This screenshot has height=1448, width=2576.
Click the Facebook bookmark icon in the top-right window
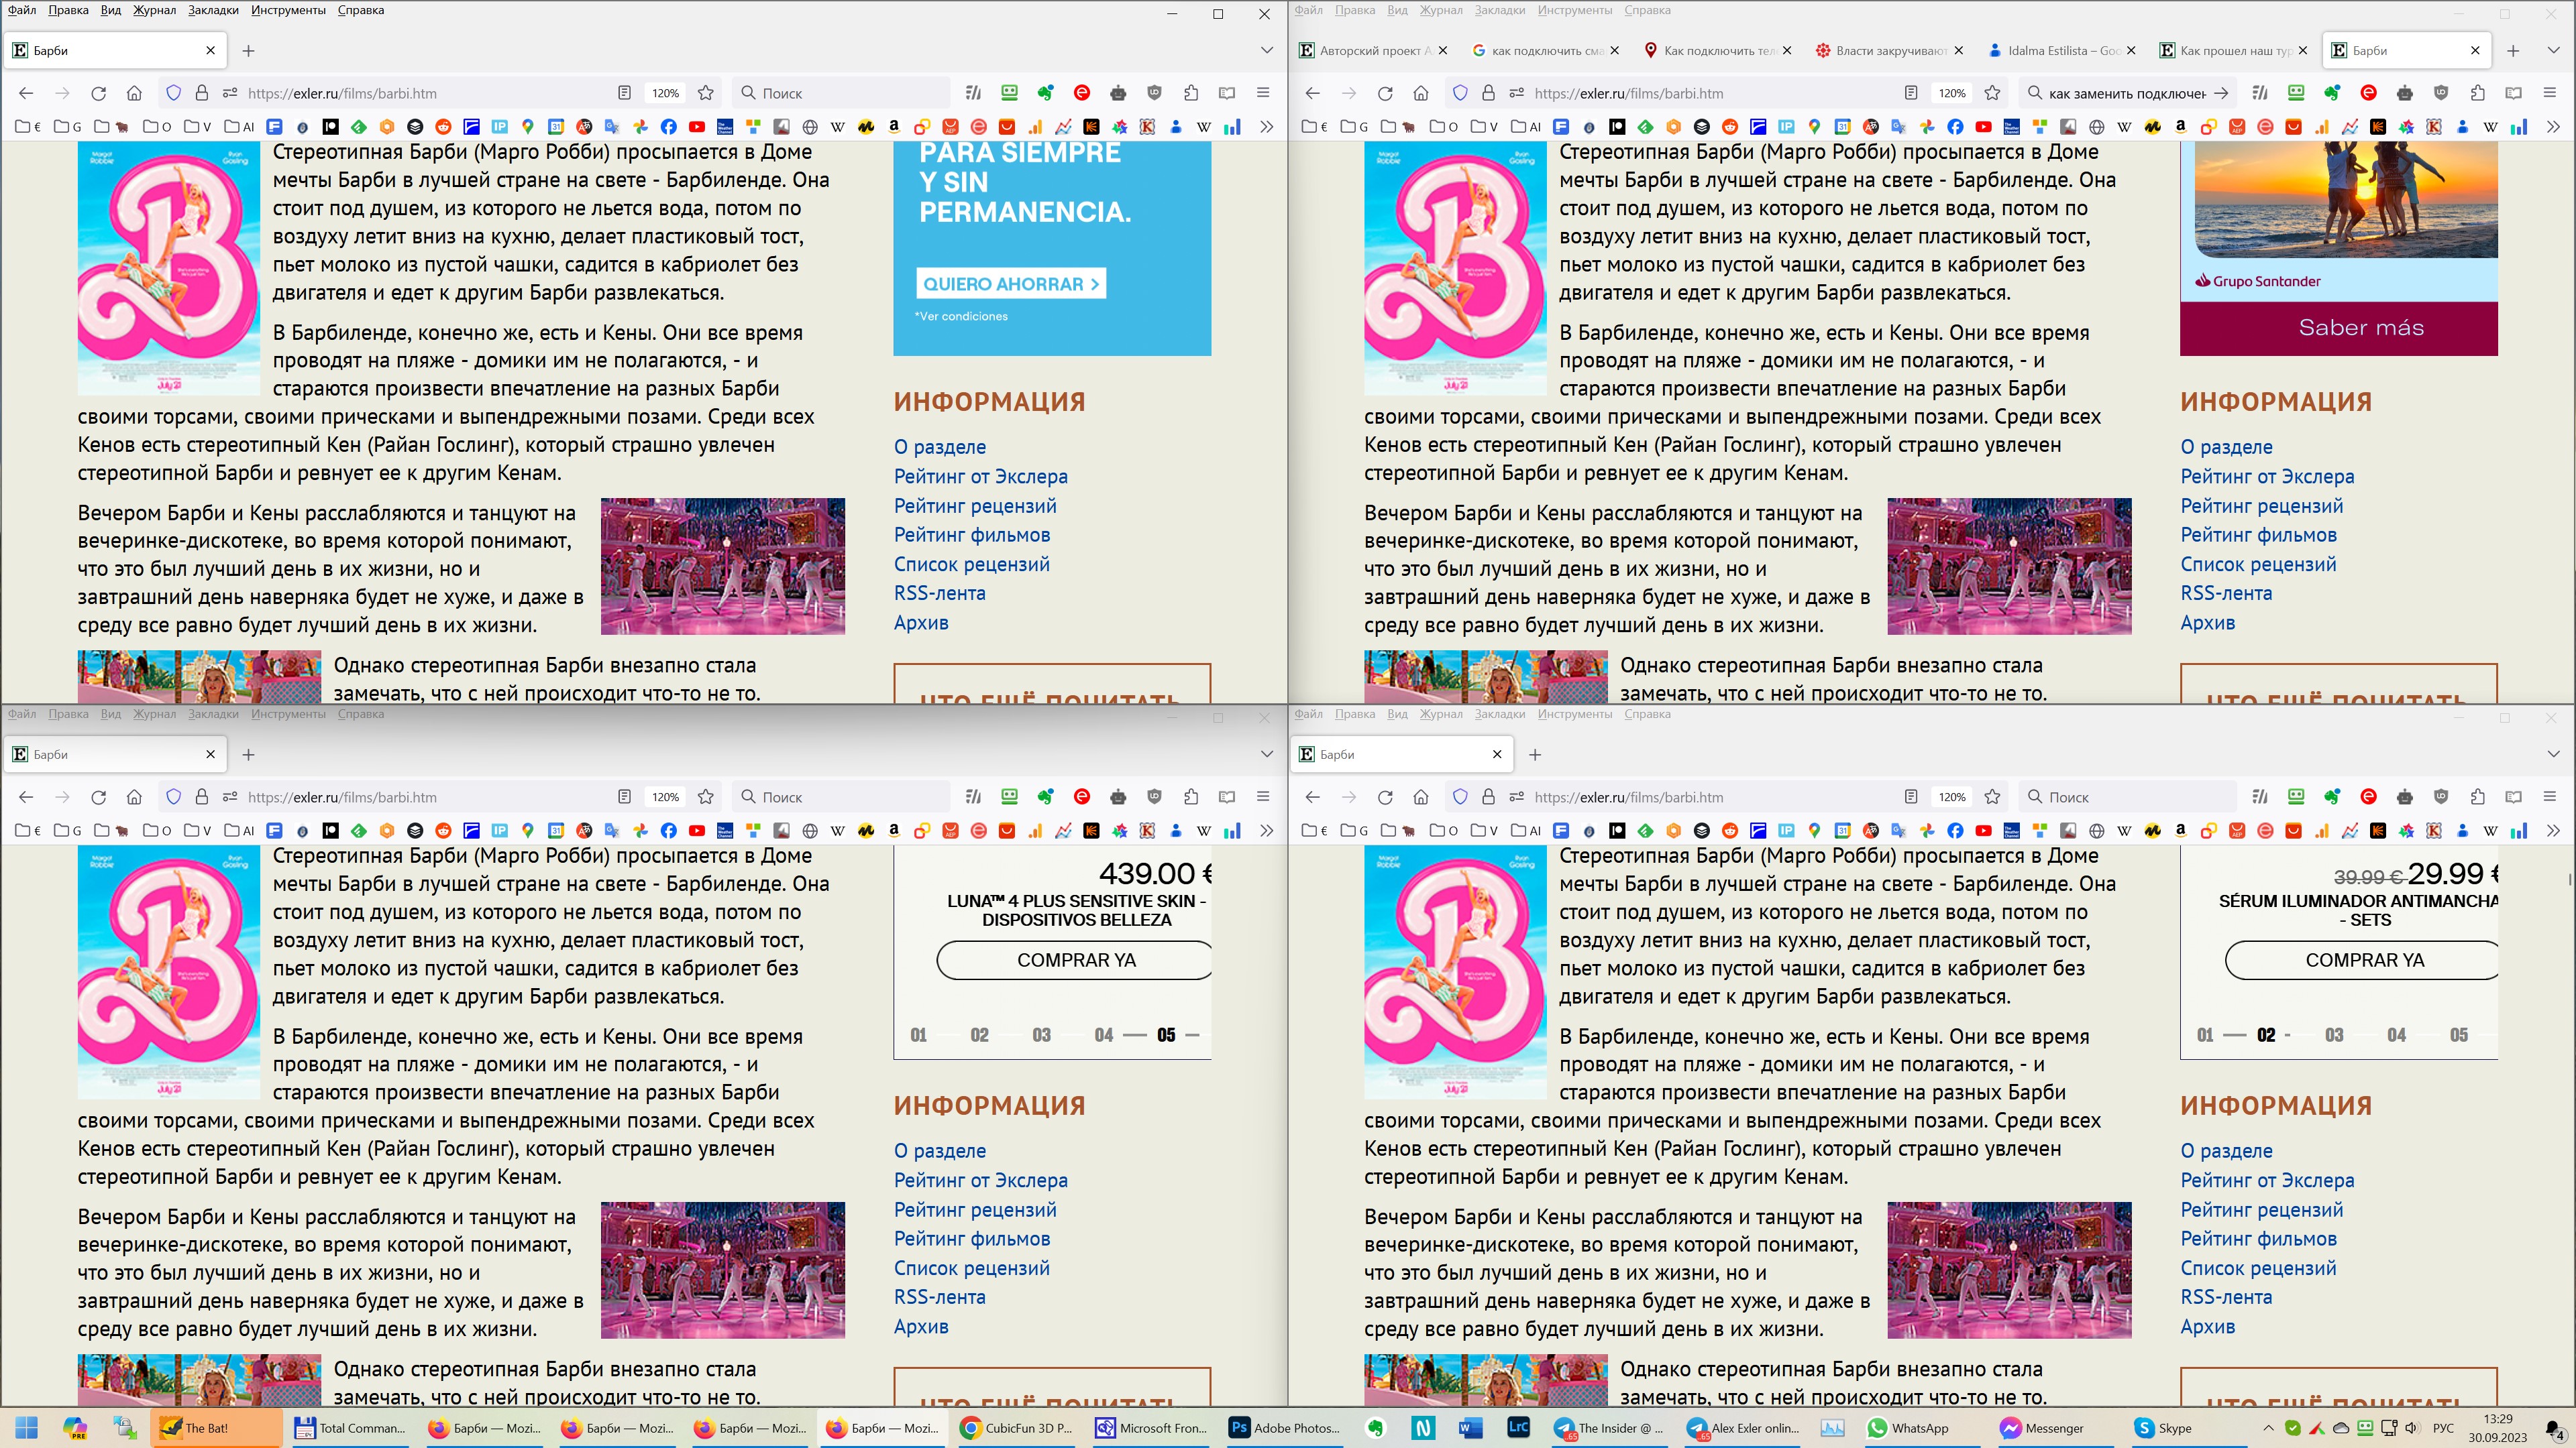(x=1955, y=127)
